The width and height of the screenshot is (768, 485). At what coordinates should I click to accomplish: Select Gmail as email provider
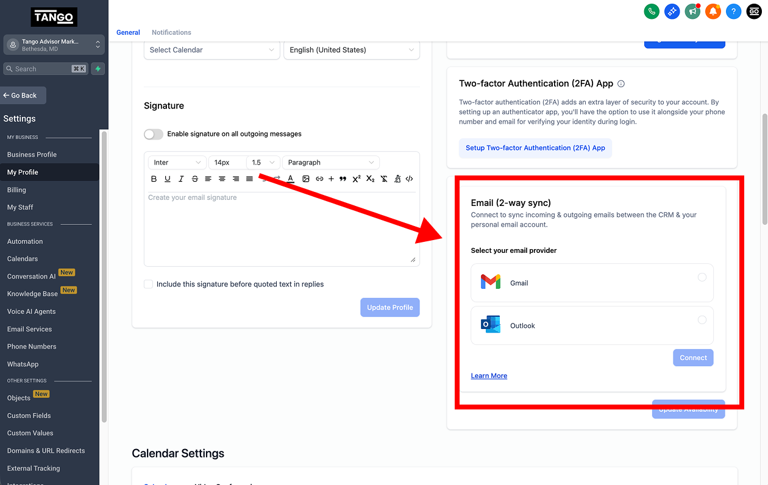click(x=592, y=283)
